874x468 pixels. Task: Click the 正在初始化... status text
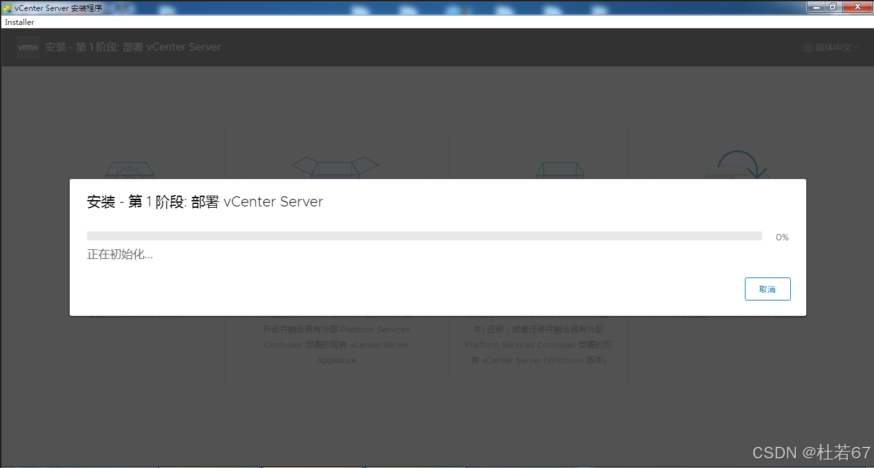[120, 254]
